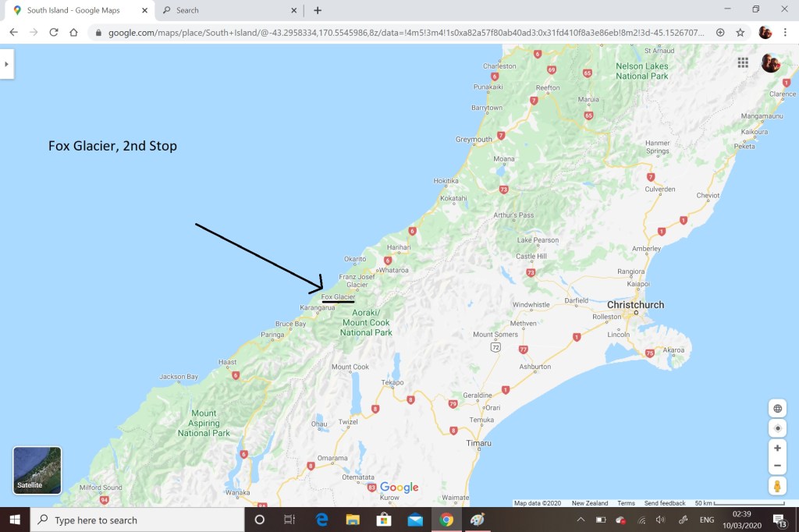Image resolution: width=799 pixels, height=532 pixels.
Task: Select the South Island - Google Maps tab
Action: (74, 10)
